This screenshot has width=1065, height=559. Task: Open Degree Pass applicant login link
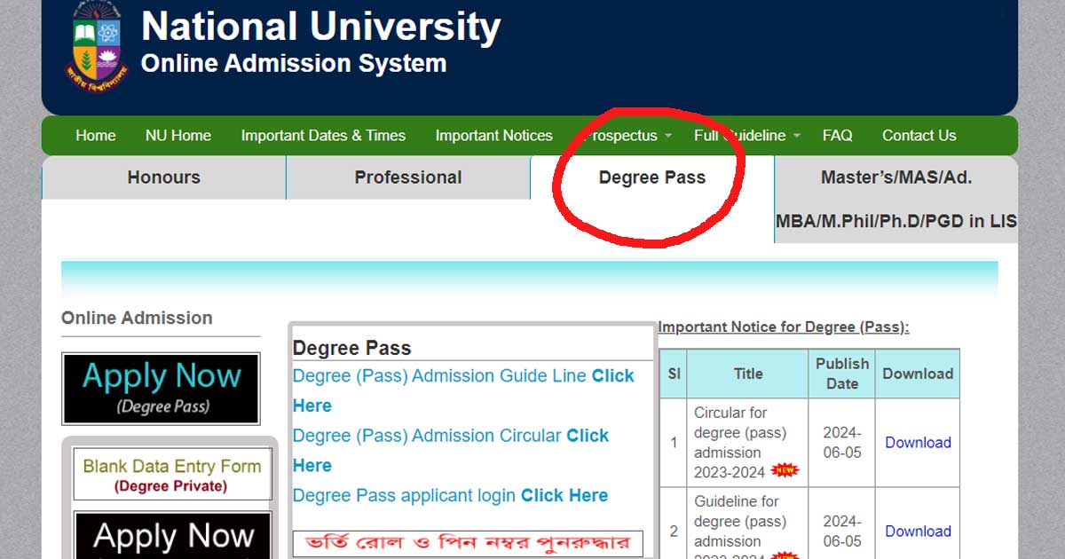450,495
